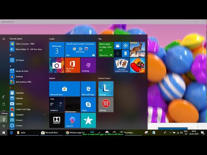Open the webcam small tile in Play
This screenshot has height=155, width=207.
point(125,53)
